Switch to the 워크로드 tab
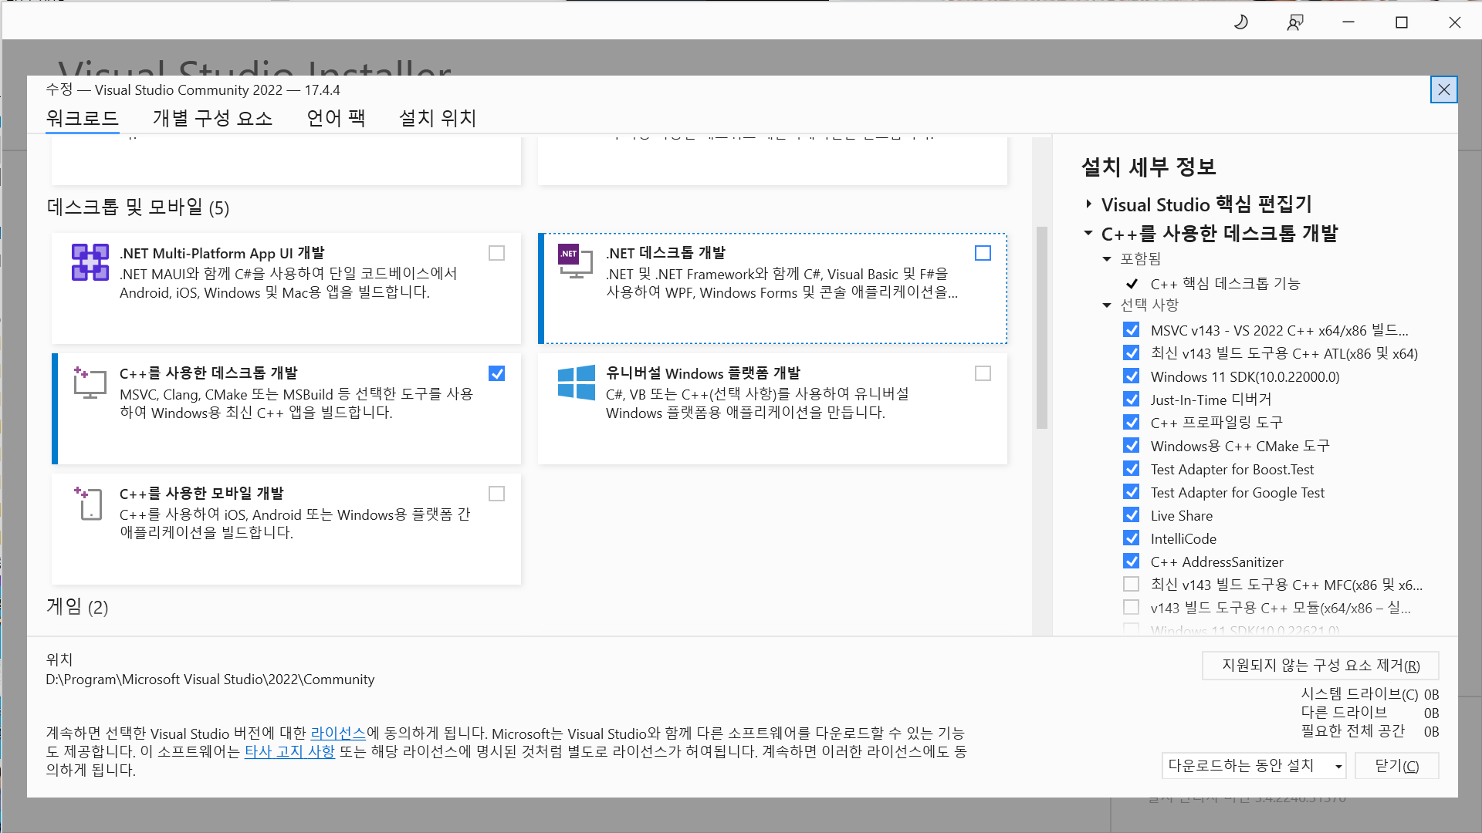 (x=82, y=118)
